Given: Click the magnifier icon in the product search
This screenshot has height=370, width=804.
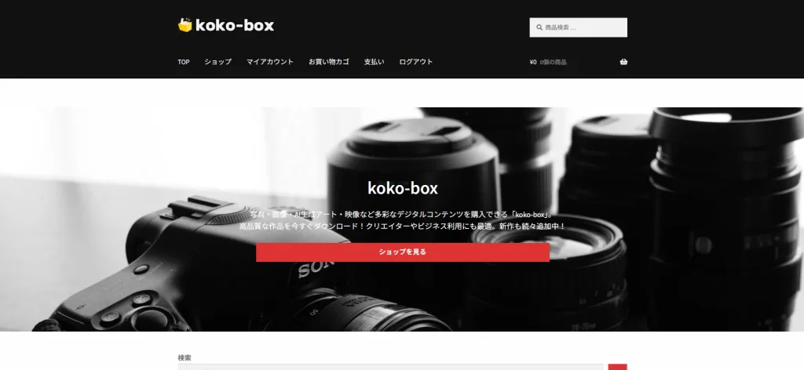Looking at the screenshot, I should 539,27.
